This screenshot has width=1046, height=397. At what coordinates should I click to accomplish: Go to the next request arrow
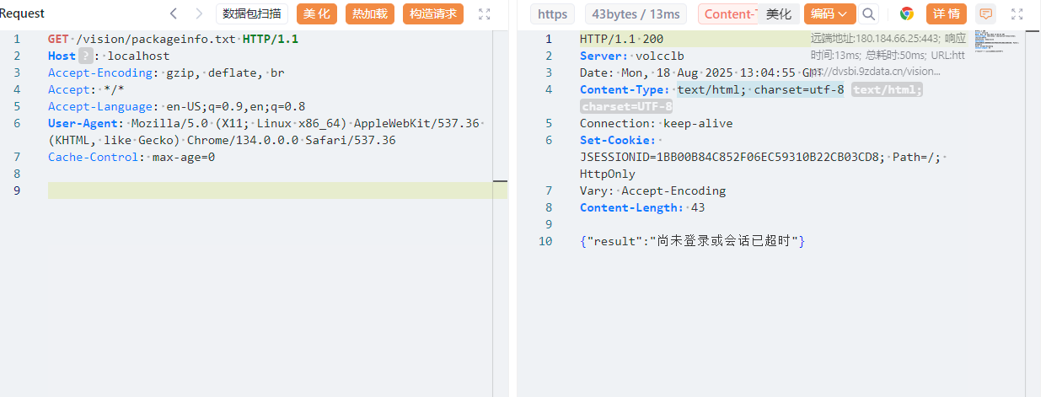point(199,13)
